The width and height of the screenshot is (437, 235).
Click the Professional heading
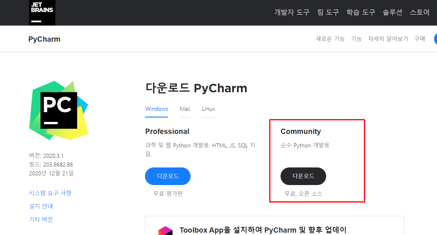click(x=167, y=131)
